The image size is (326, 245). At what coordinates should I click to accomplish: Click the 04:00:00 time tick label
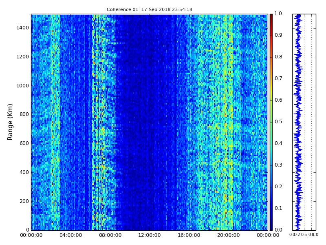tap(70, 235)
